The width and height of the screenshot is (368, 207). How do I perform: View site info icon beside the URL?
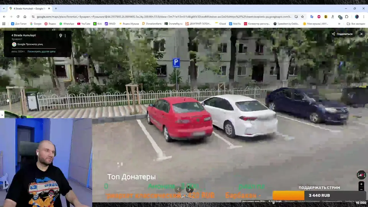[33, 17]
